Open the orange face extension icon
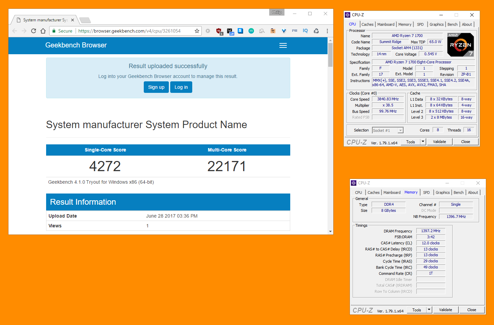The height and width of the screenshot is (325, 494). (273, 31)
